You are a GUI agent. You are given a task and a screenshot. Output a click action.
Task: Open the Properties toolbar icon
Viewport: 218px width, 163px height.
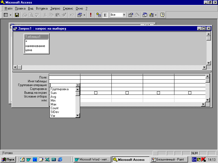[131, 15]
